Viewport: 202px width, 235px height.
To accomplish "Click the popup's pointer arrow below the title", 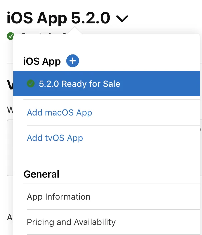I will (x=75, y=31).
